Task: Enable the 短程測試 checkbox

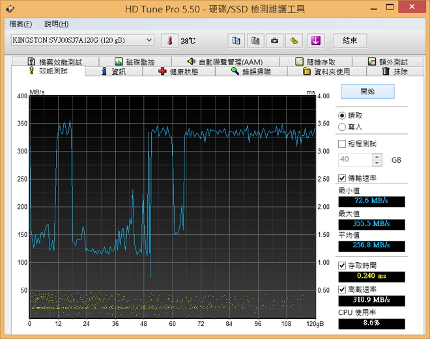Action: coord(342,144)
